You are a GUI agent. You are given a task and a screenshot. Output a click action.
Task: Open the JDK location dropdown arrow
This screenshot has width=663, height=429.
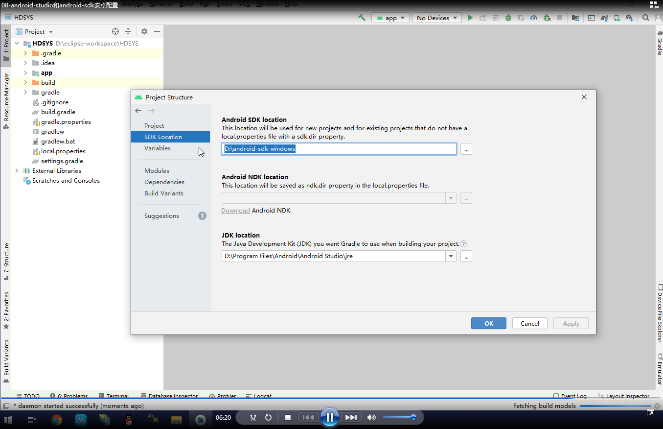coord(451,256)
